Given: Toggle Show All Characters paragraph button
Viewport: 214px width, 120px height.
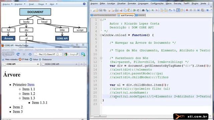Looking at the screenshot, I should pos(174,10).
